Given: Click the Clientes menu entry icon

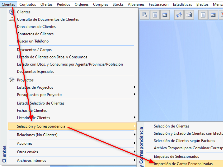Looking at the screenshot, I should pyautogui.click(x=12, y=12).
